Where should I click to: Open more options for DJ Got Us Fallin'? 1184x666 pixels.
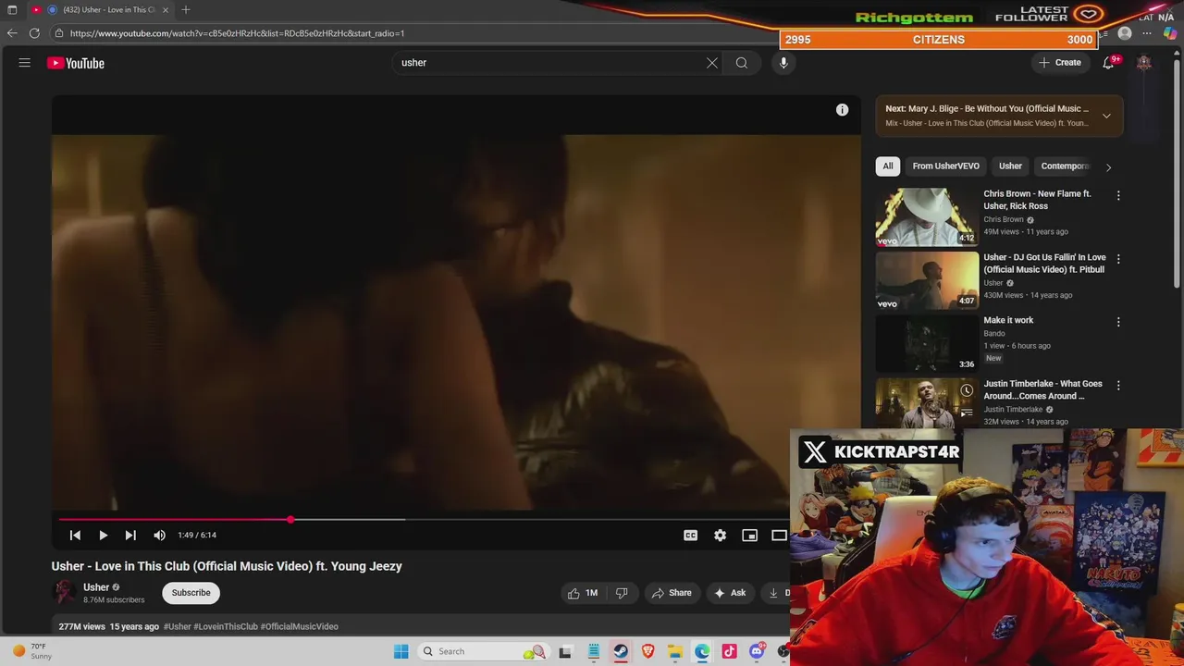1118,259
